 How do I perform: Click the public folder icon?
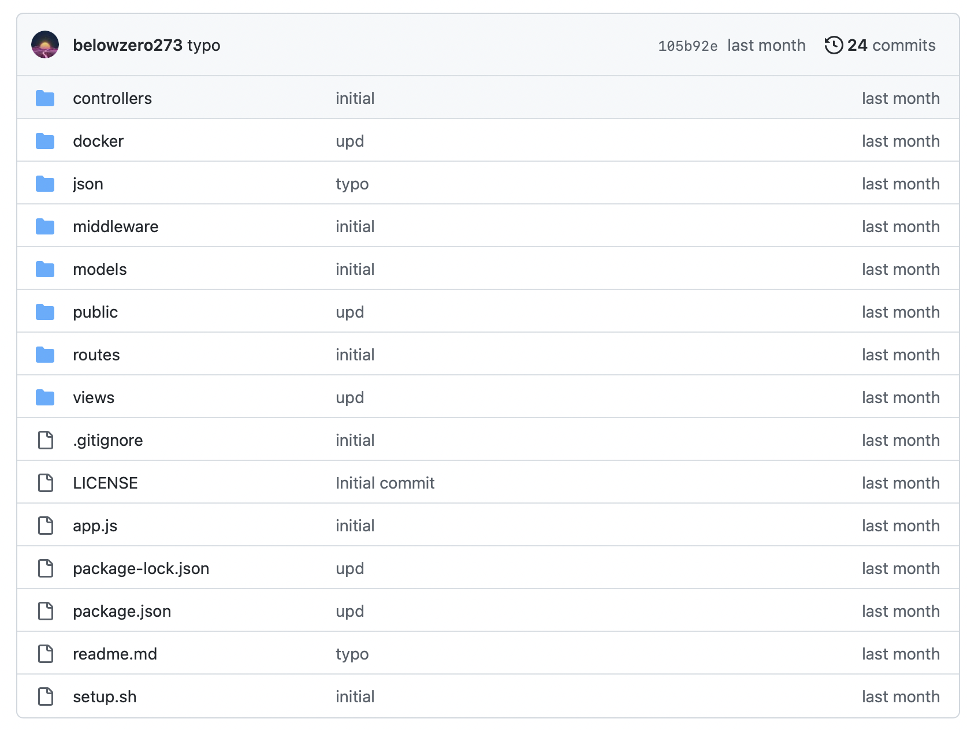[45, 312]
